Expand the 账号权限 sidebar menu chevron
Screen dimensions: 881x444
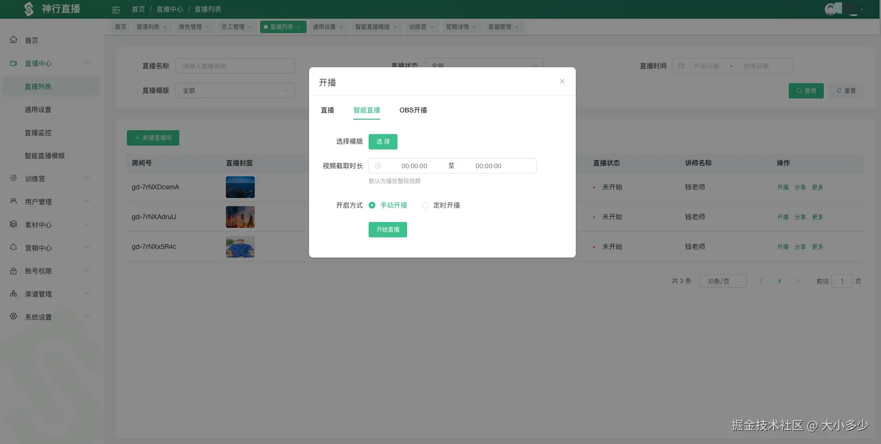87,271
